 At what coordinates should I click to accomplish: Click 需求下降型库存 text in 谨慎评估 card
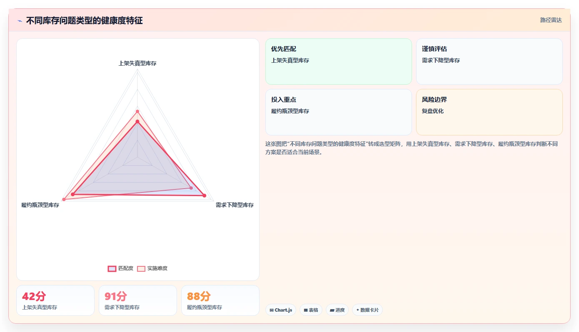click(x=441, y=60)
